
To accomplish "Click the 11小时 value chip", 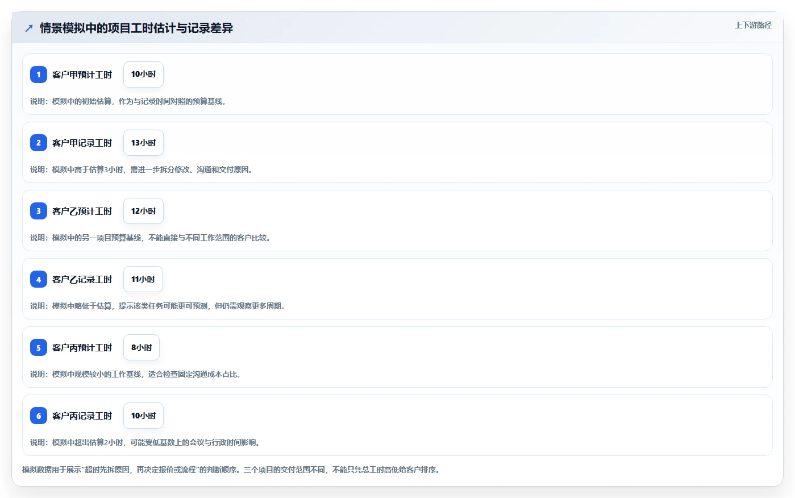I will (x=143, y=279).
